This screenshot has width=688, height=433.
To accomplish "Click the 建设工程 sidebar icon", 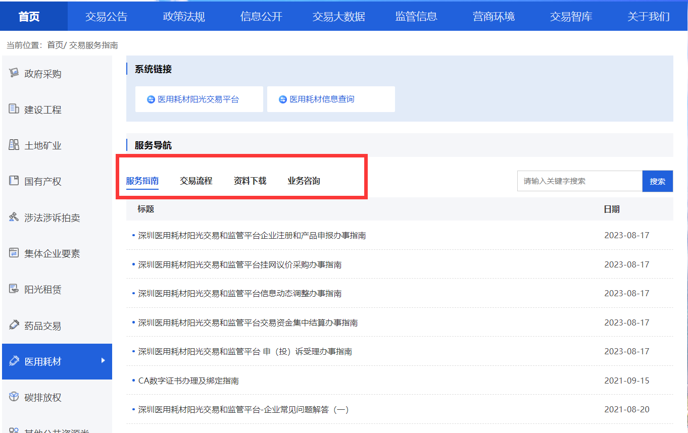I will pyautogui.click(x=14, y=109).
